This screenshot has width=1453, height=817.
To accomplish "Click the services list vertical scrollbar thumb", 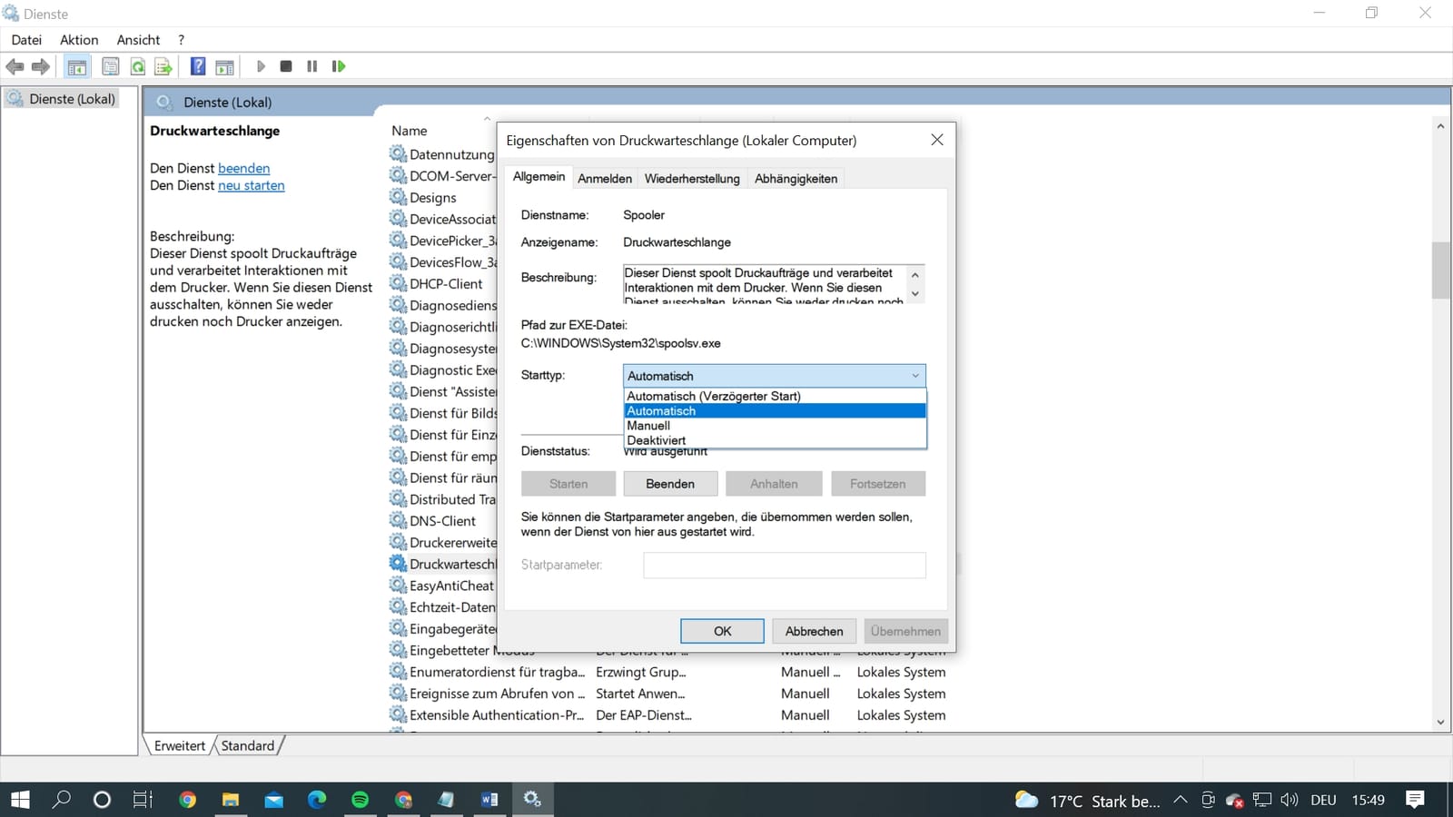I will [x=1440, y=271].
